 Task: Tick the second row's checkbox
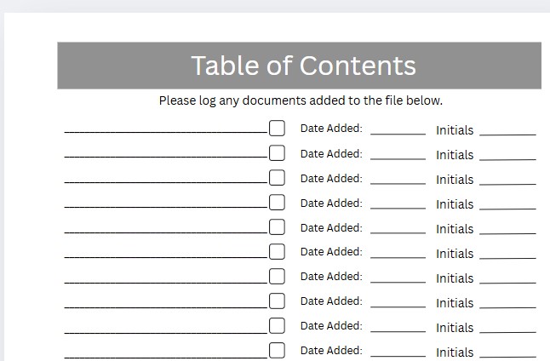point(277,153)
